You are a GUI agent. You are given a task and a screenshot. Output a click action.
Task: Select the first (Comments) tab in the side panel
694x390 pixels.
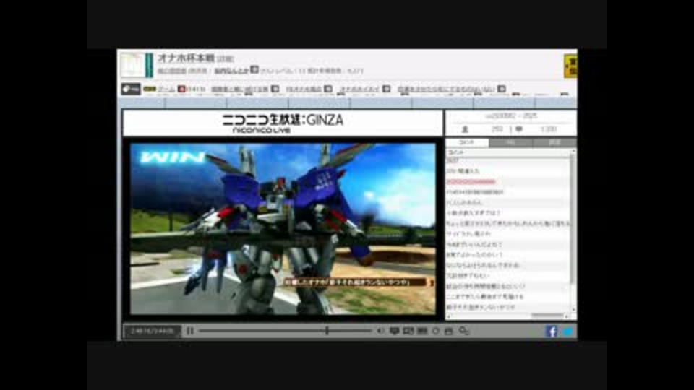coord(467,142)
